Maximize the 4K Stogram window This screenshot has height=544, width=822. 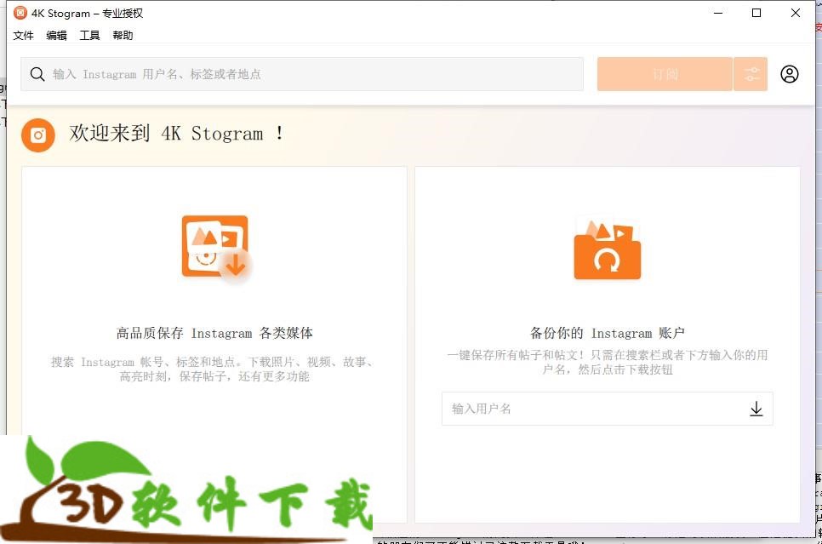(x=756, y=13)
